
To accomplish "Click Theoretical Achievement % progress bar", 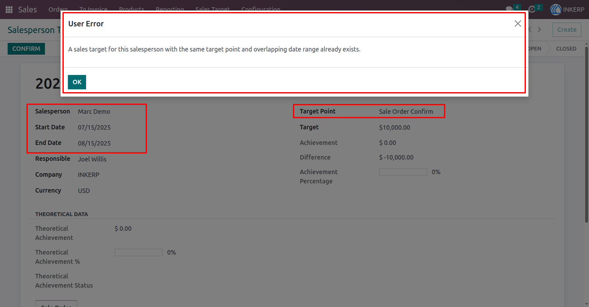I will (138, 252).
